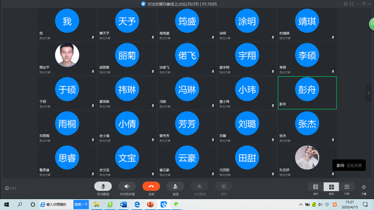Image resolution: width=374 pixels, height=210 pixels.
Task: Click the unmute microphone button
Action: pyautogui.click(x=103, y=187)
